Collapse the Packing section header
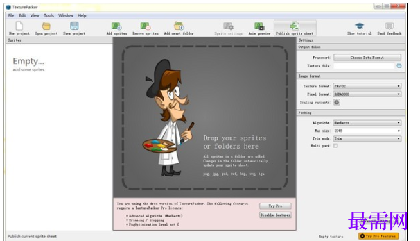The width and height of the screenshot is (420, 241). click(x=351, y=113)
